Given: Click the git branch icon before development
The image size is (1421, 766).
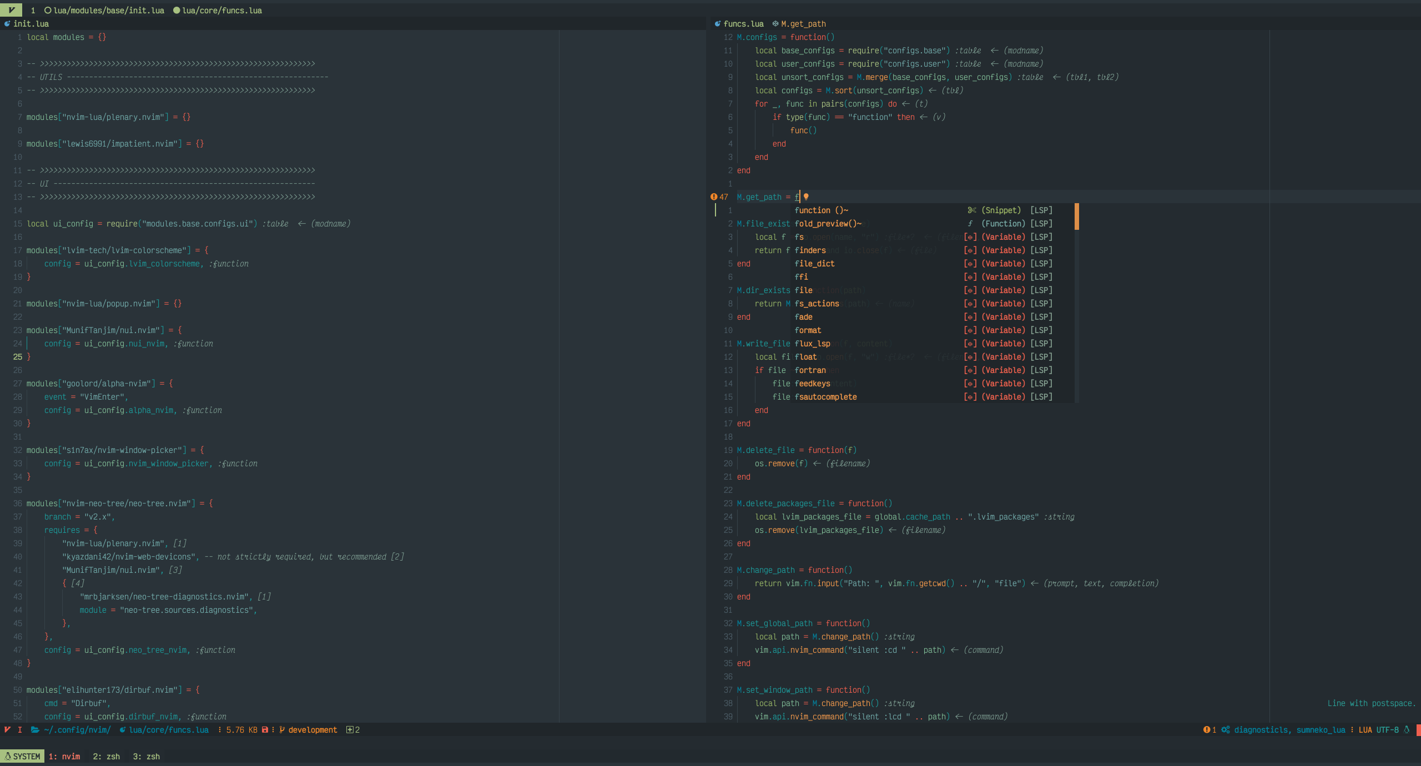Looking at the screenshot, I should click(x=282, y=730).
